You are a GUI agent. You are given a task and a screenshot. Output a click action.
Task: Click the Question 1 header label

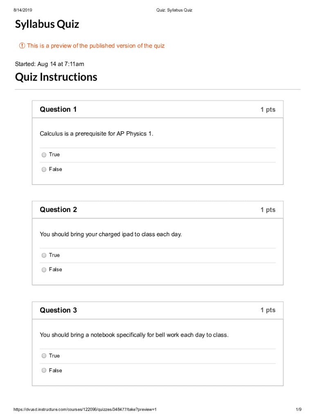pos(58,110)
